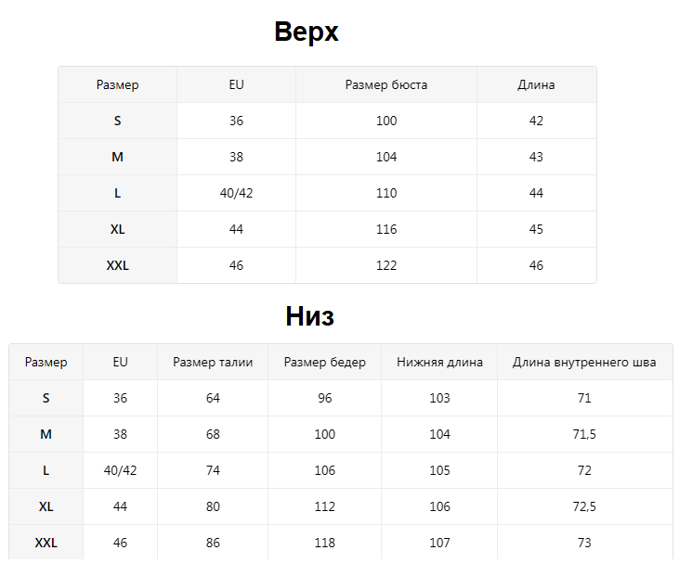Image resolution: width=679 pixels, height=576 pixels.
Task: Click the 'Верх' heading
Action: point(307,32)
